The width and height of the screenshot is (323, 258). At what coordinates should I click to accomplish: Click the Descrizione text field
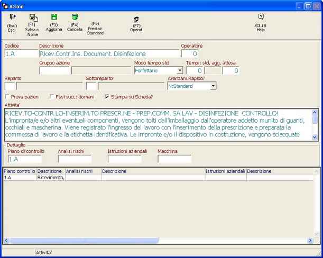pyautogui.click(x=109, y=54)
